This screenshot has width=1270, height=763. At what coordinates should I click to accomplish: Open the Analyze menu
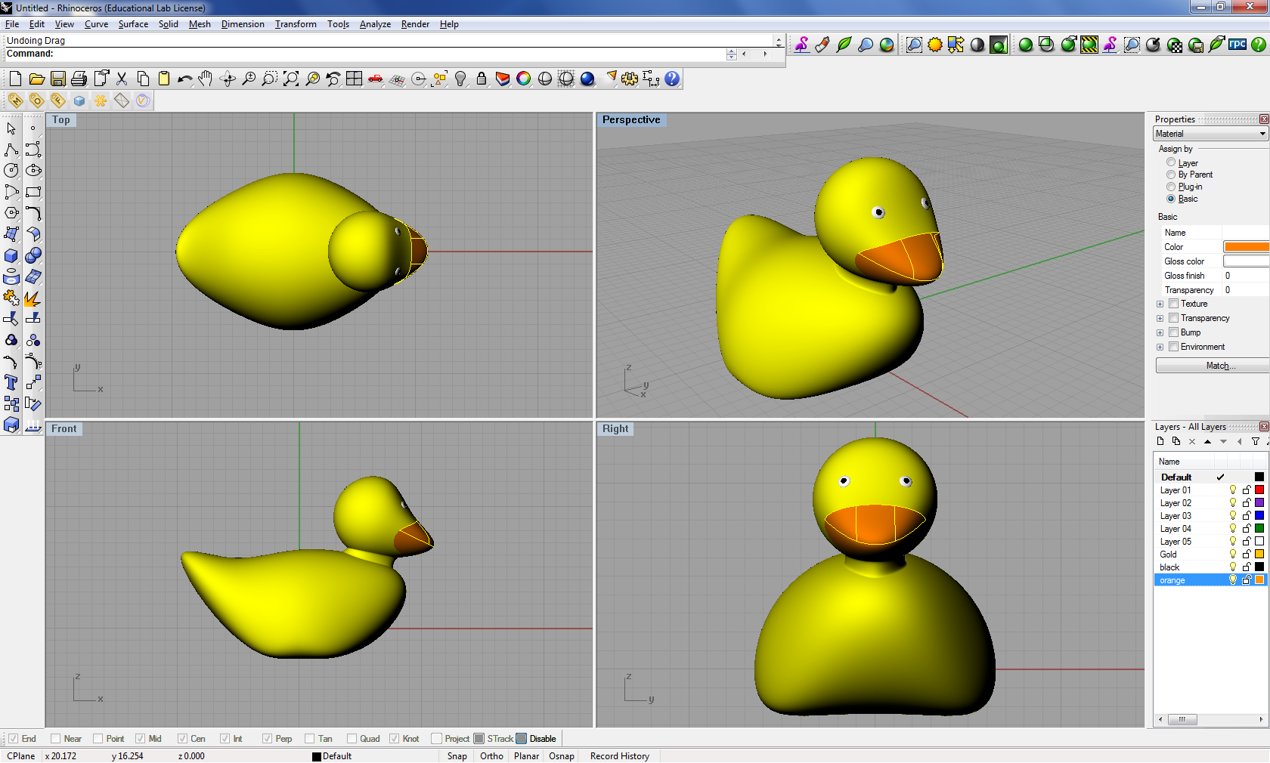click(375, 24)
